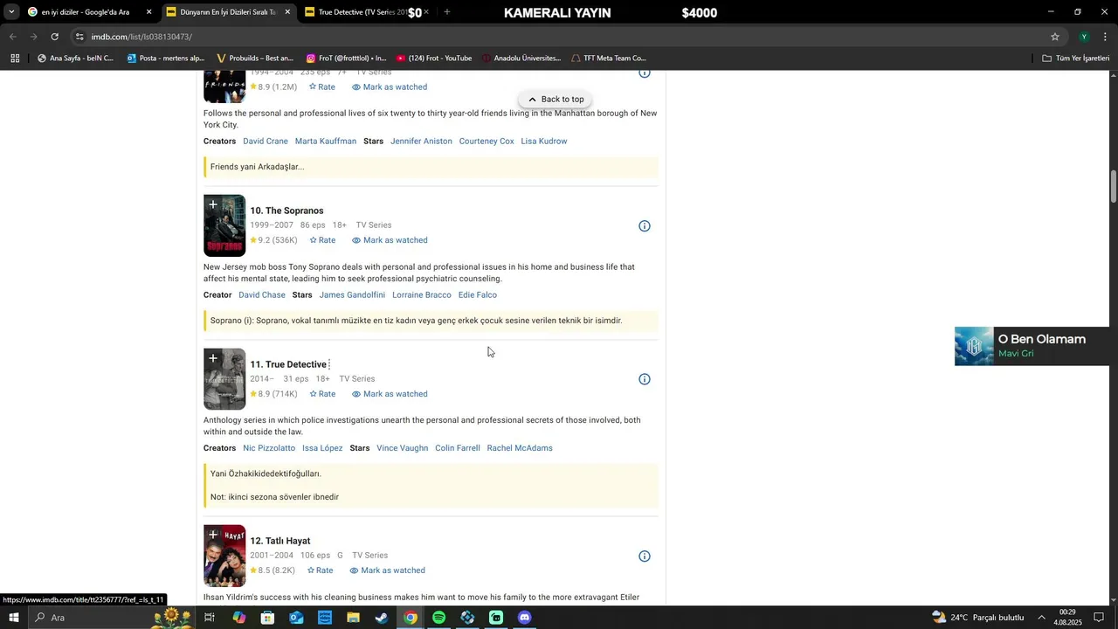View site information icon in address bar

coord(79,37)
